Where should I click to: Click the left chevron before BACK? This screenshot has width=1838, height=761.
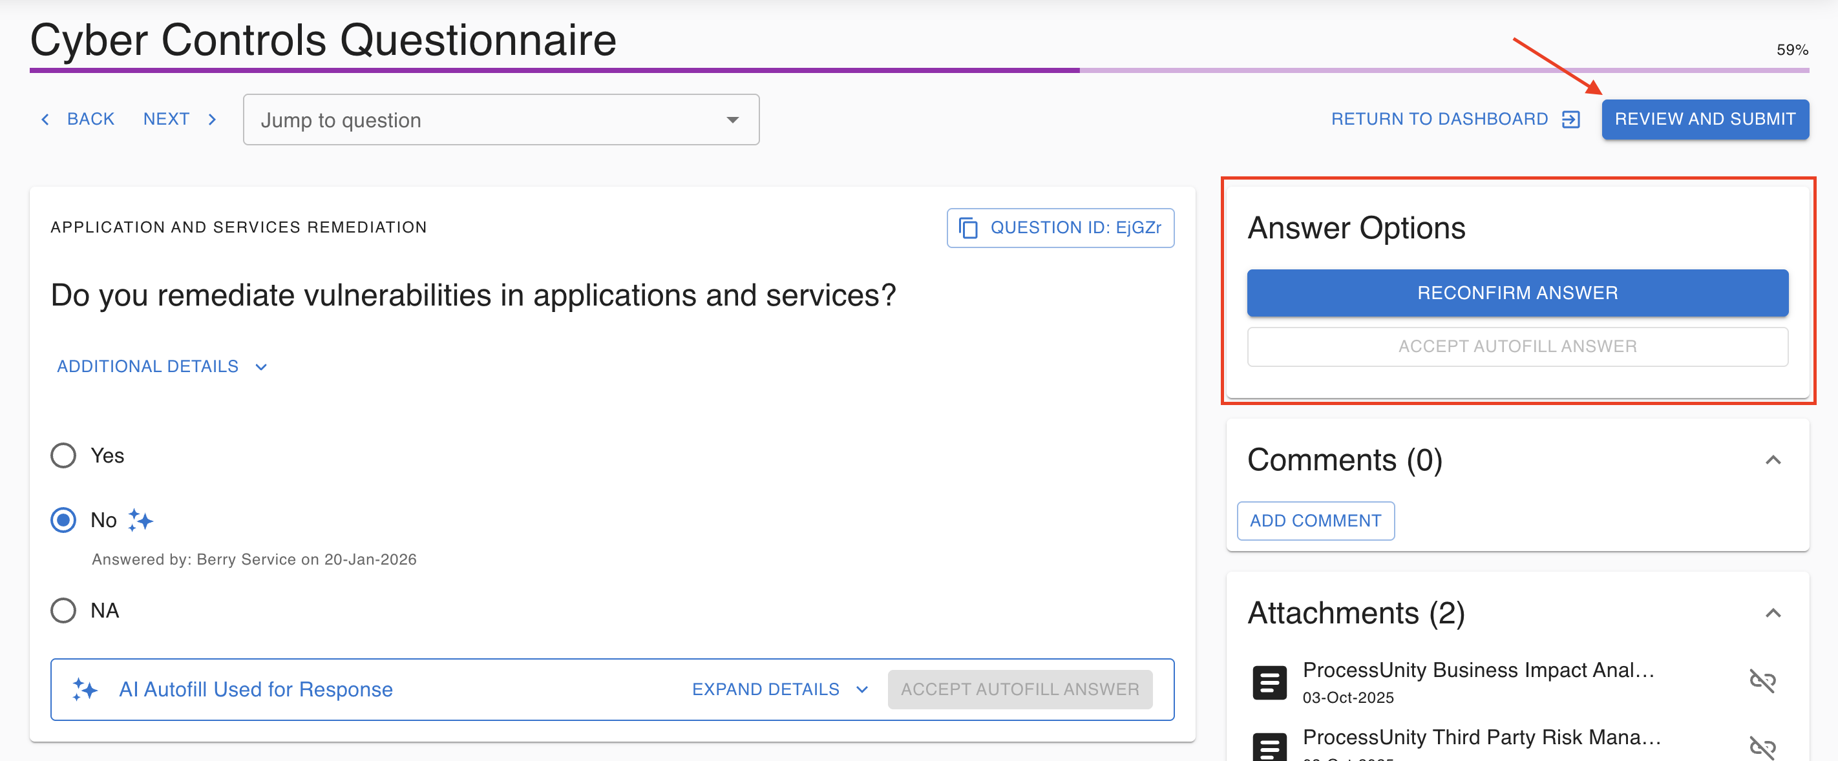[45, 119]
